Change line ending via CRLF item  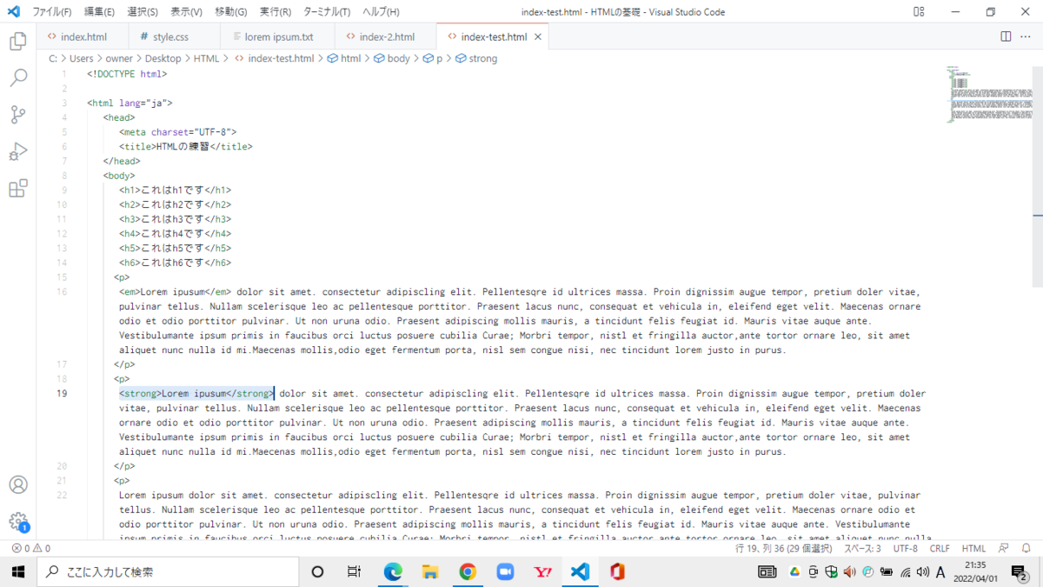click(940, 549)
